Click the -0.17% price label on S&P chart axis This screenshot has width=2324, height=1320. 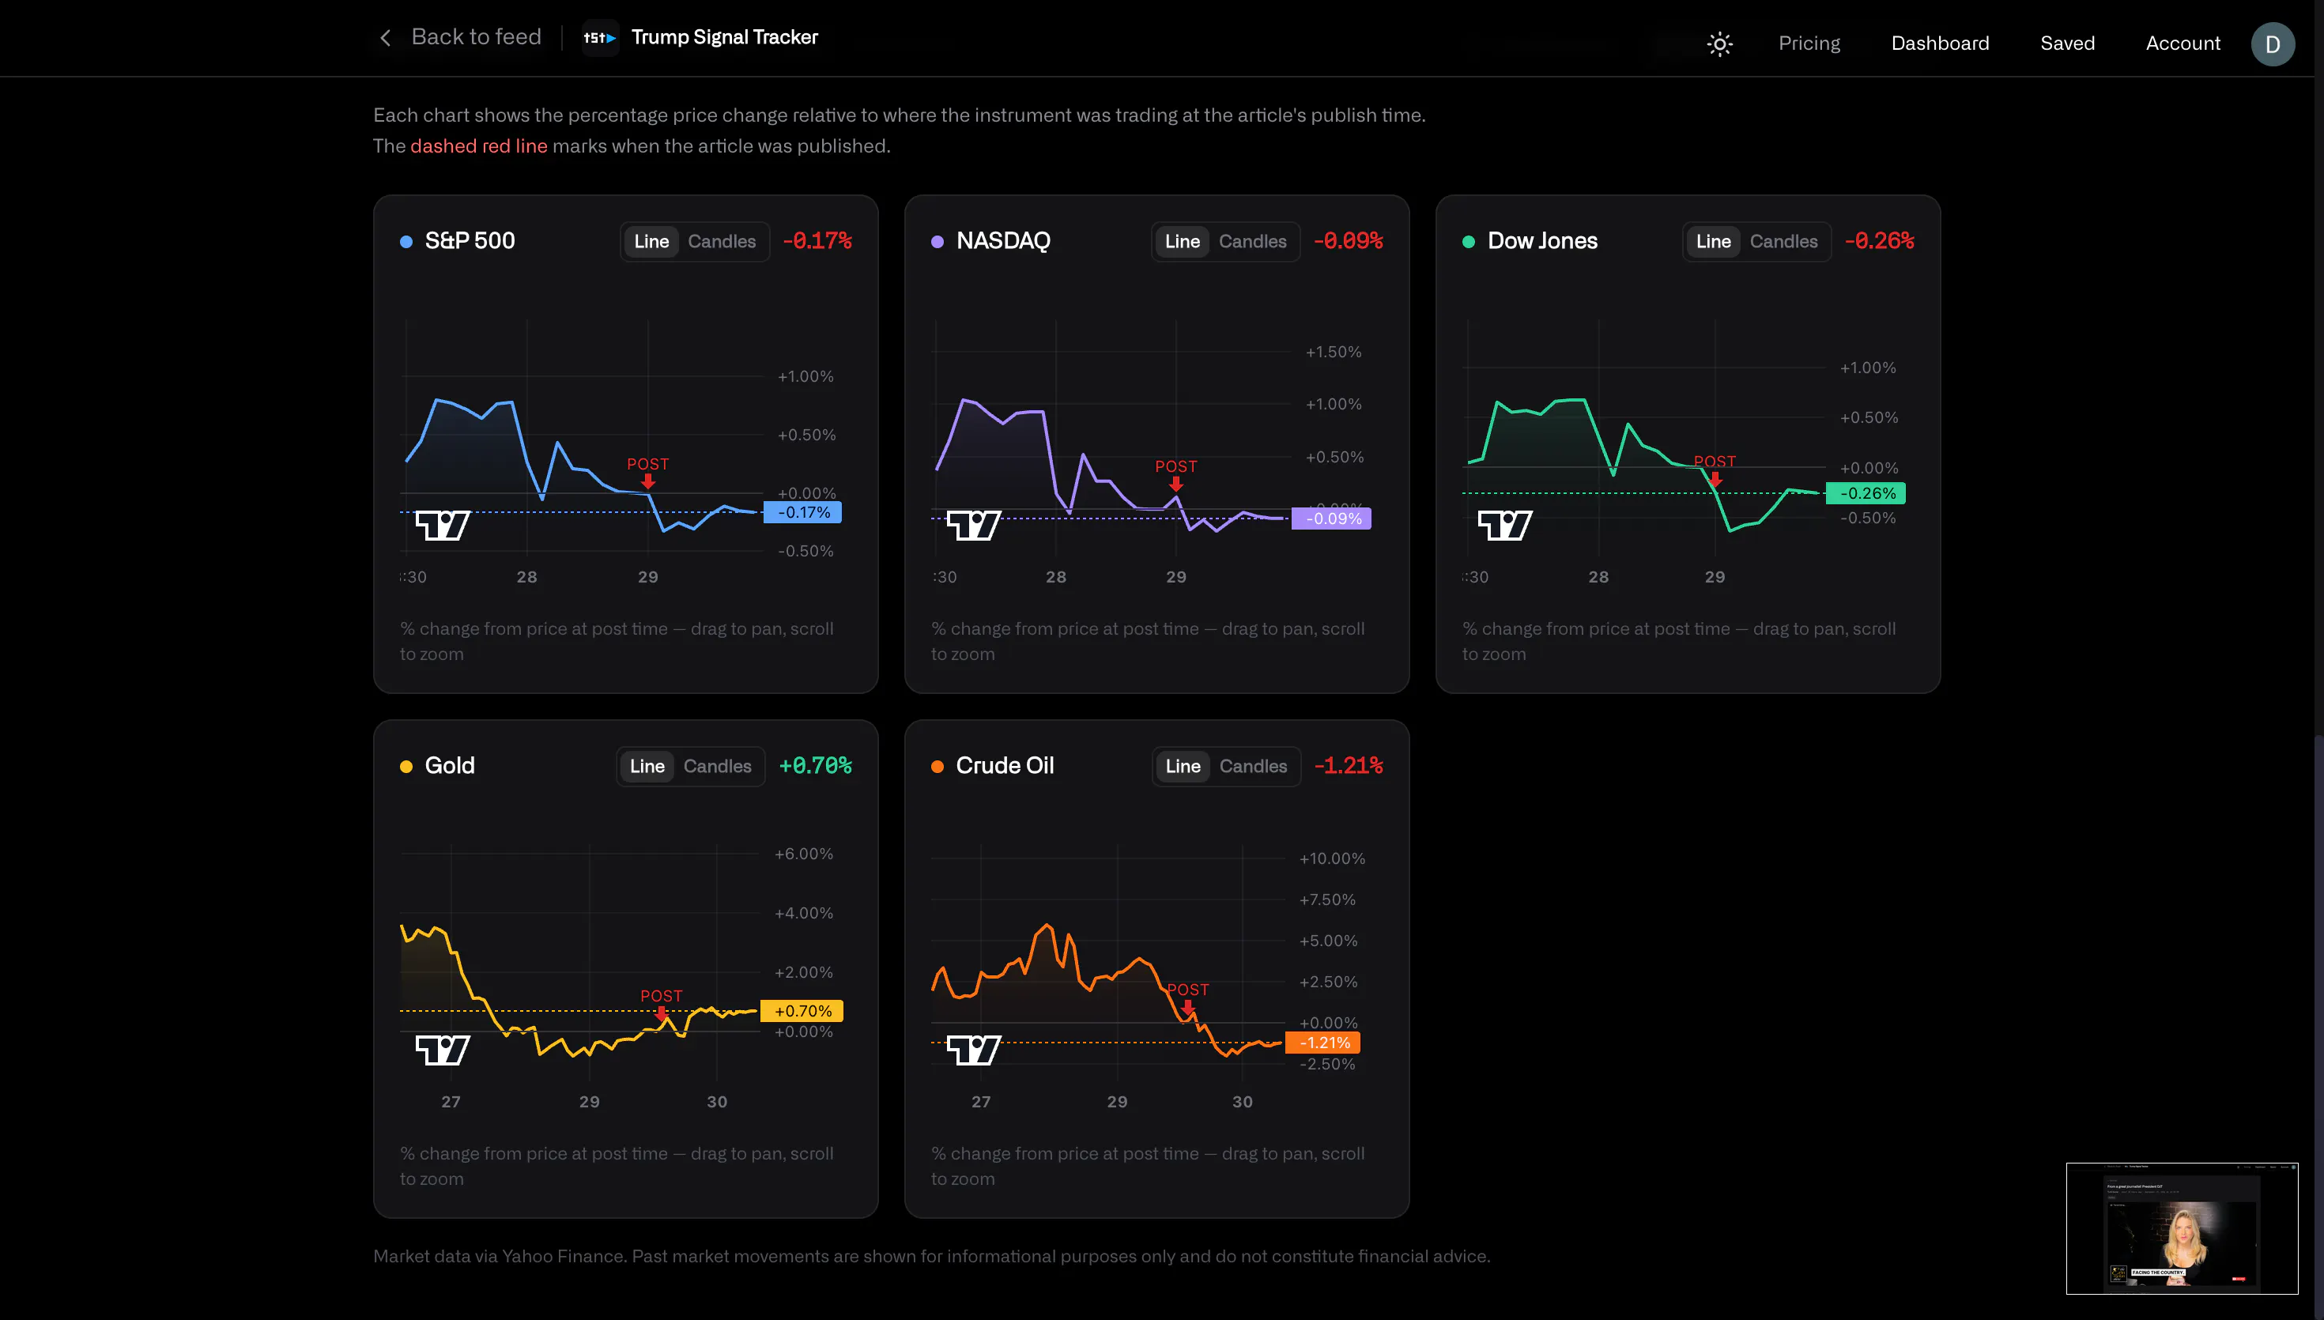(x=803, y=512)
